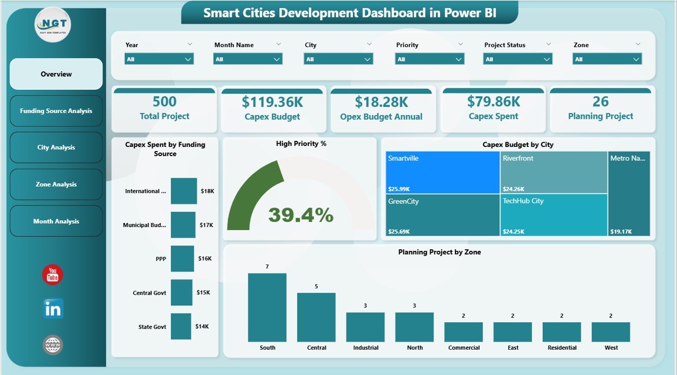677x375 pixels.
Task: Open the NGT YouTube channel icon
Action: click(x=52, y=275)
